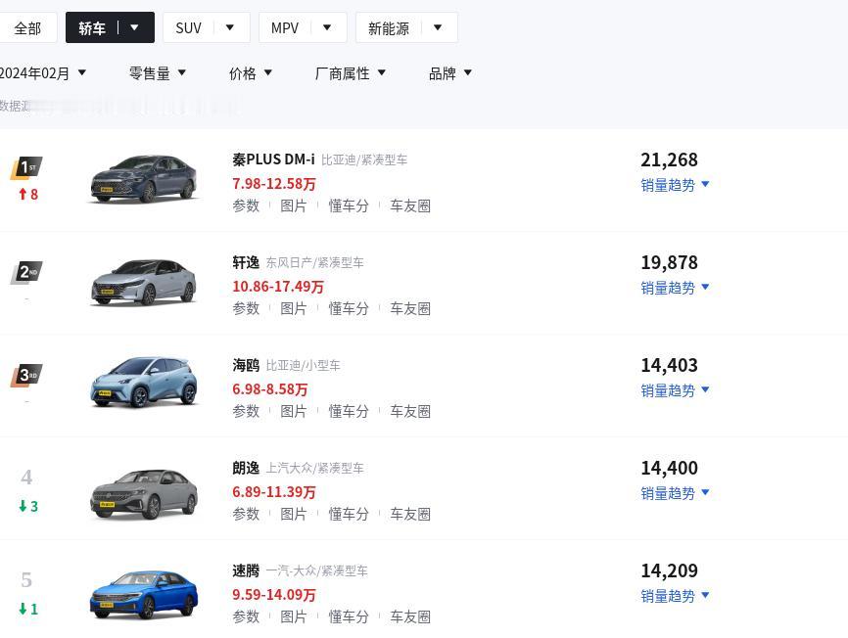Click 图片 under 海鸥
This screenshot has height=638, width=848.
[294, 411]
